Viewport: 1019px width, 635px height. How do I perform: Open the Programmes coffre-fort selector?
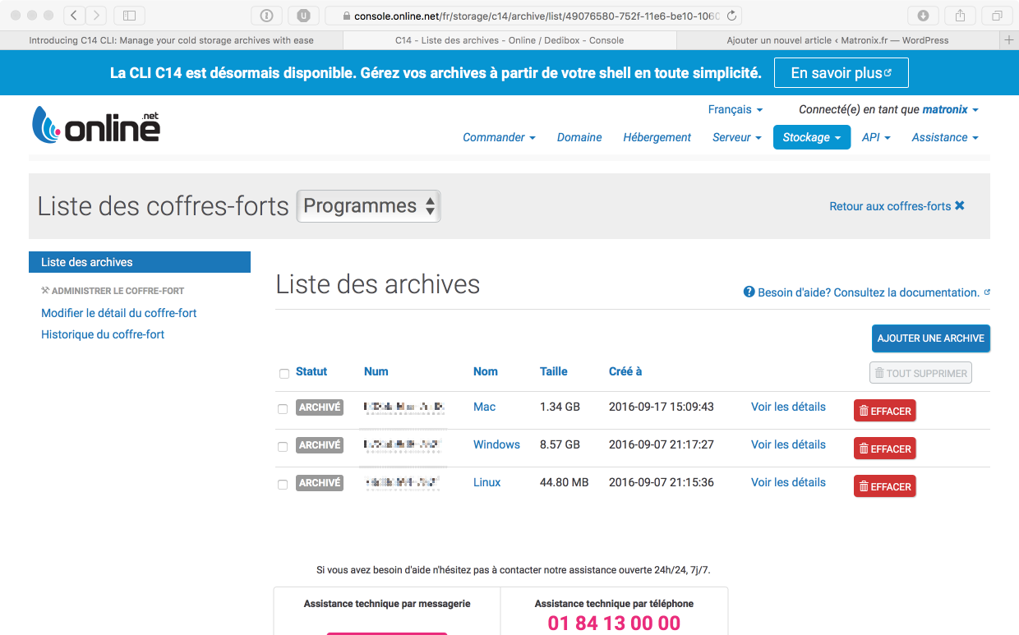[368, 206]
